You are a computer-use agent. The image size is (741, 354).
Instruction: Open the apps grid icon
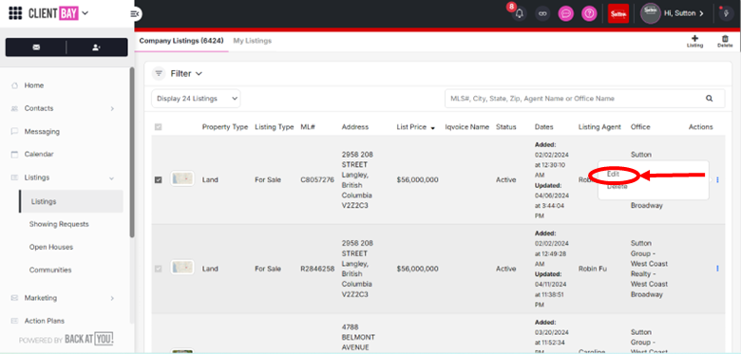point(15,13)
